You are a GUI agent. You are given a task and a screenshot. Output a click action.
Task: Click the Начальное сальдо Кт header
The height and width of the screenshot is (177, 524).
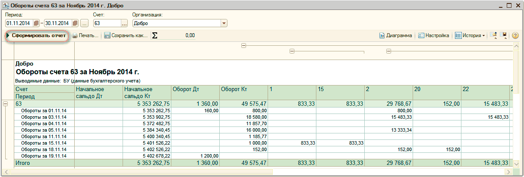147,93
